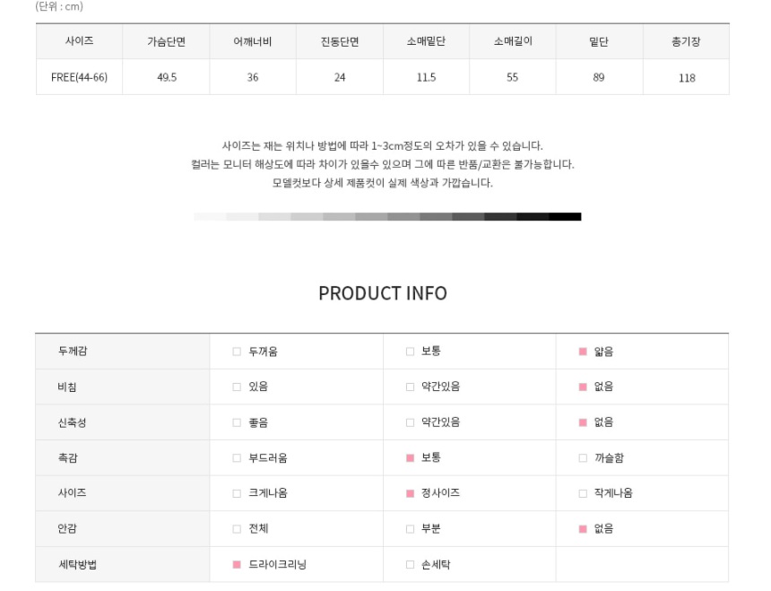Click the PRODUCT INFO heading
771x591 pixels.
point(383,293)
